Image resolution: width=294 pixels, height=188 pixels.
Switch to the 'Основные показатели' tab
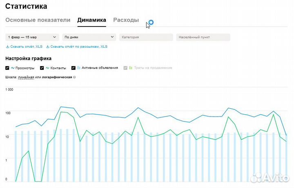pos(38,20)
